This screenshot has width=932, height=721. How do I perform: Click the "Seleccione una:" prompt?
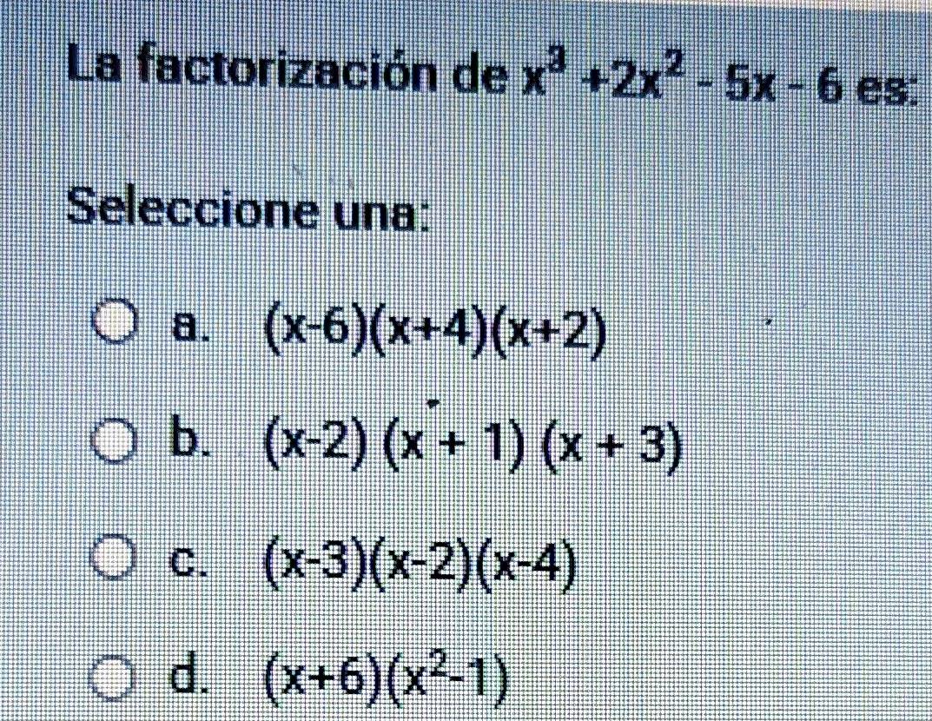point(250,210)
